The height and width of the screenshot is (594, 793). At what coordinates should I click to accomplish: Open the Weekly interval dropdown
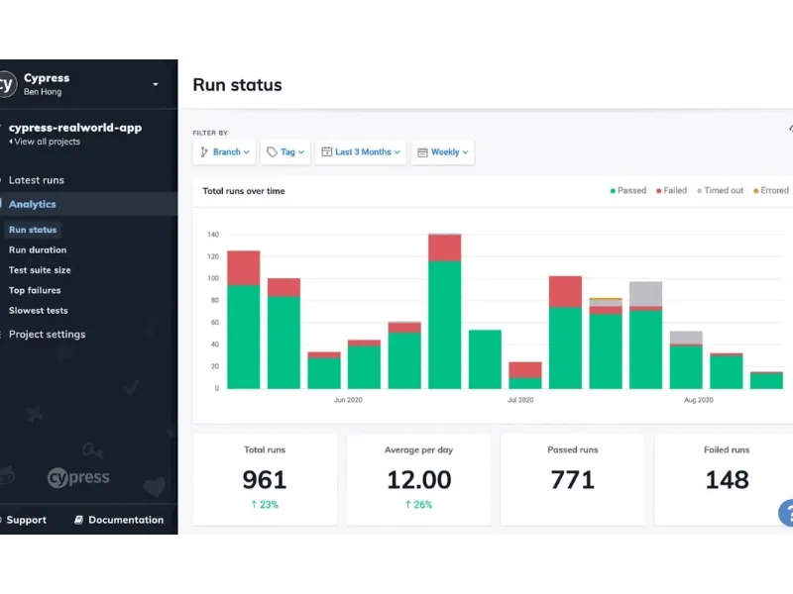pyautogui.click(x=442, y=152)
